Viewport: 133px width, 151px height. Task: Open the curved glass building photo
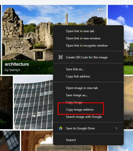[34, 103]
